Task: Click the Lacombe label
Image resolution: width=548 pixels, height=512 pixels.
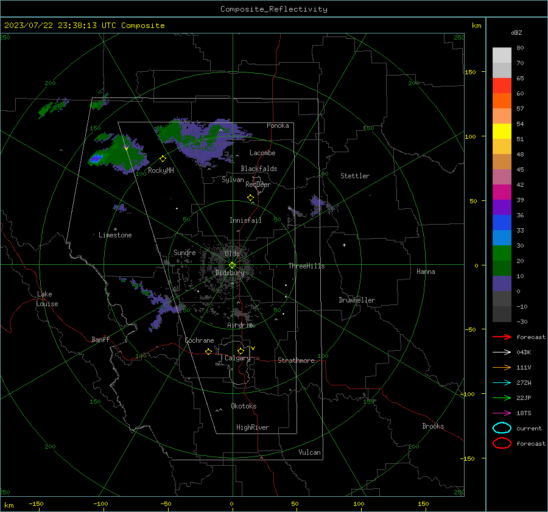Action: pyautogui.click(x=262, y=153)
